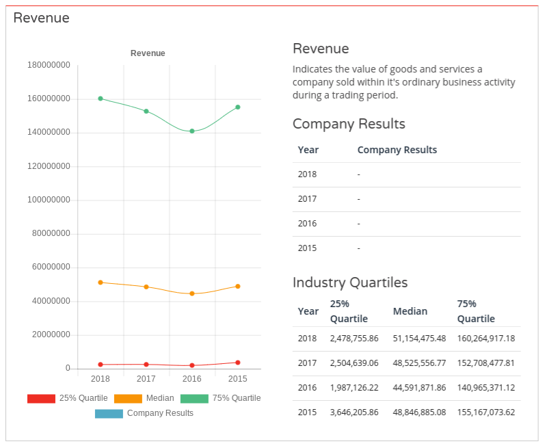Click the 2015 point on green 75% line
The image size is (545, 446).
(238, 107)
